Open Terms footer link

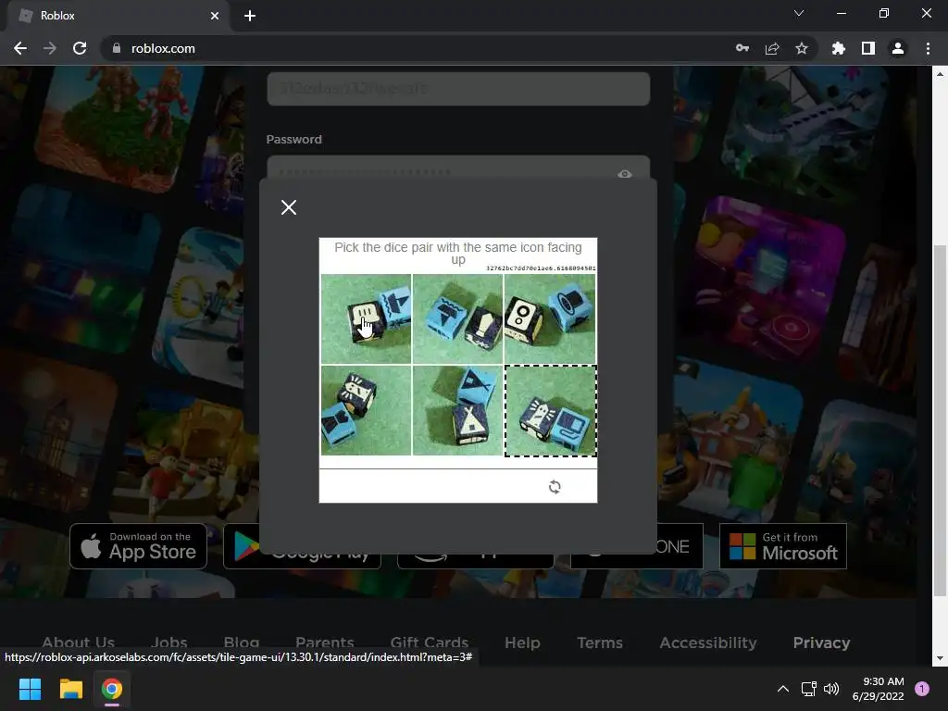coord(600,642)
